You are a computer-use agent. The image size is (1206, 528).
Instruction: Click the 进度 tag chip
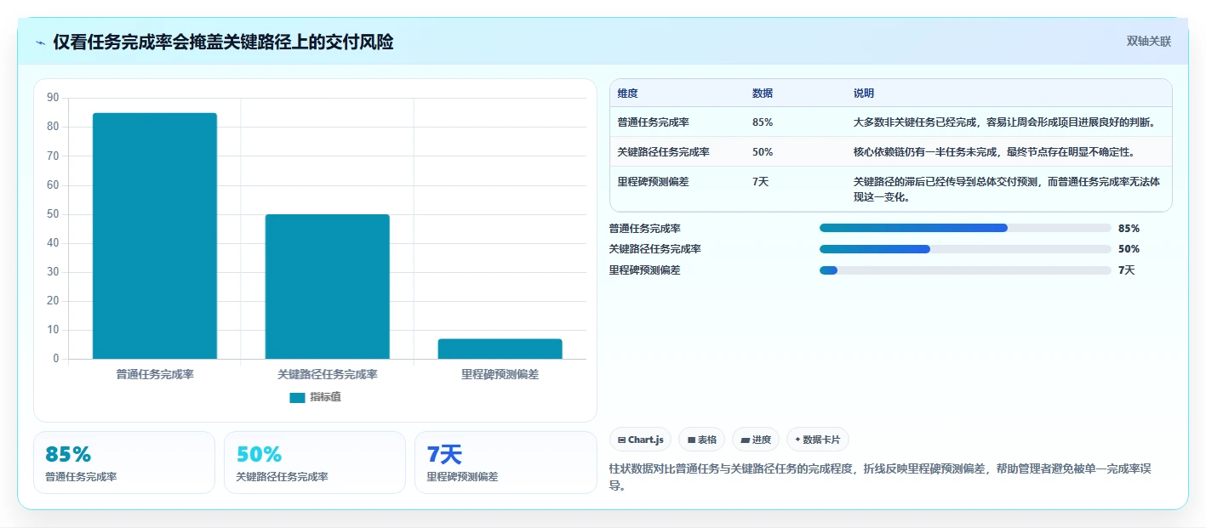756,440
